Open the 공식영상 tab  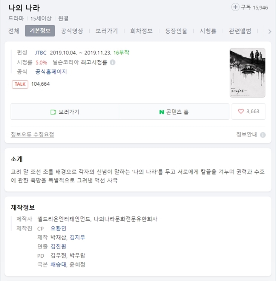click(x=72, y=31)
